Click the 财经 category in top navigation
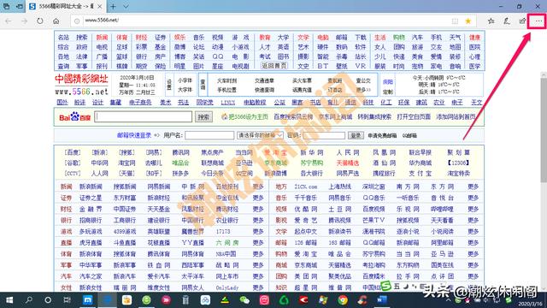 coord(141,38)
